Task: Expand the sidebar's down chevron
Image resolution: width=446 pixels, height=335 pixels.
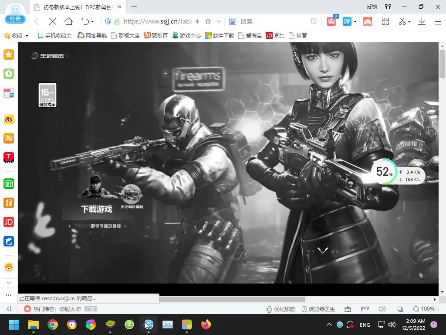Action: point(9,283)
